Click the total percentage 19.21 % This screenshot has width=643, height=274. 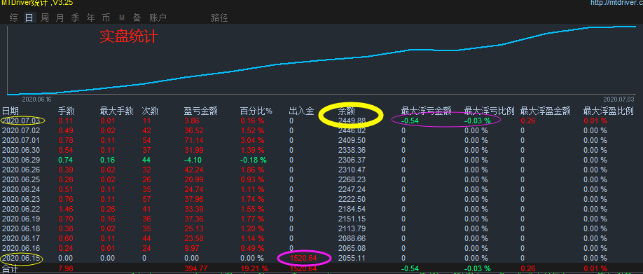(255, 268)
